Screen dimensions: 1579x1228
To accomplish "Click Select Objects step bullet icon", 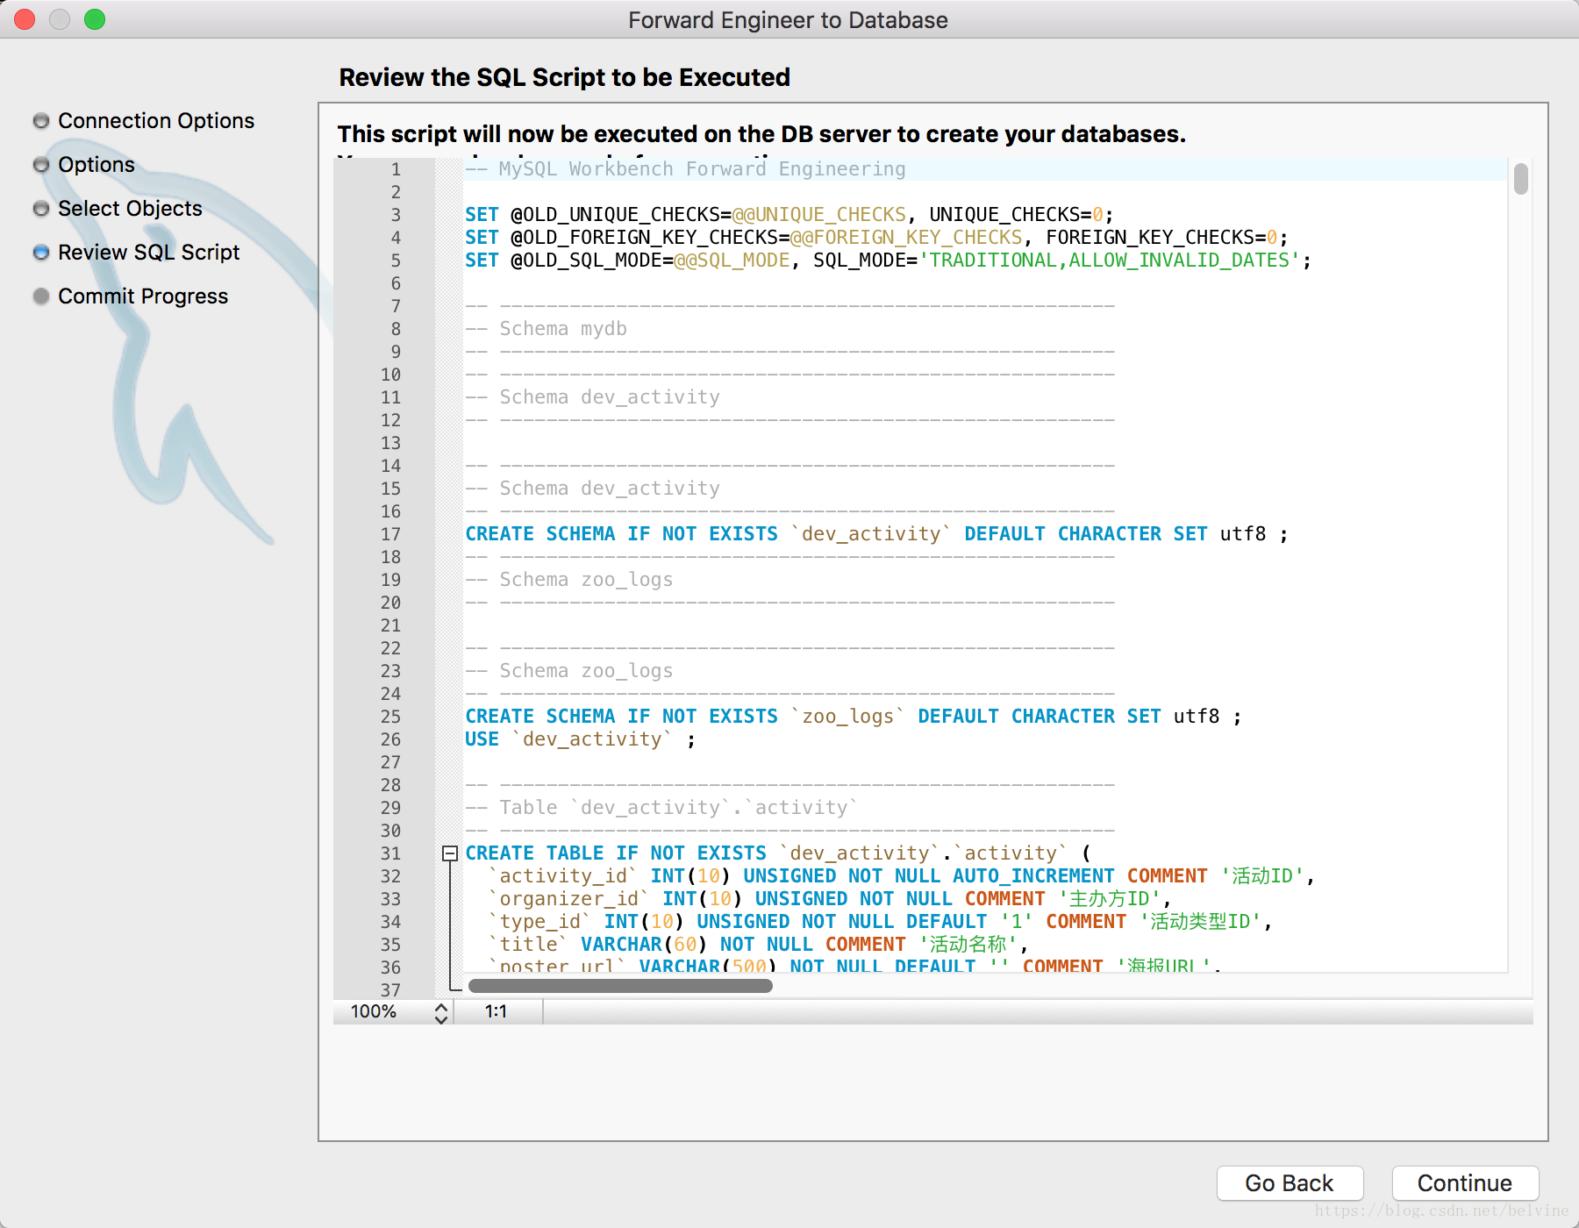I will tap(40, 208).
